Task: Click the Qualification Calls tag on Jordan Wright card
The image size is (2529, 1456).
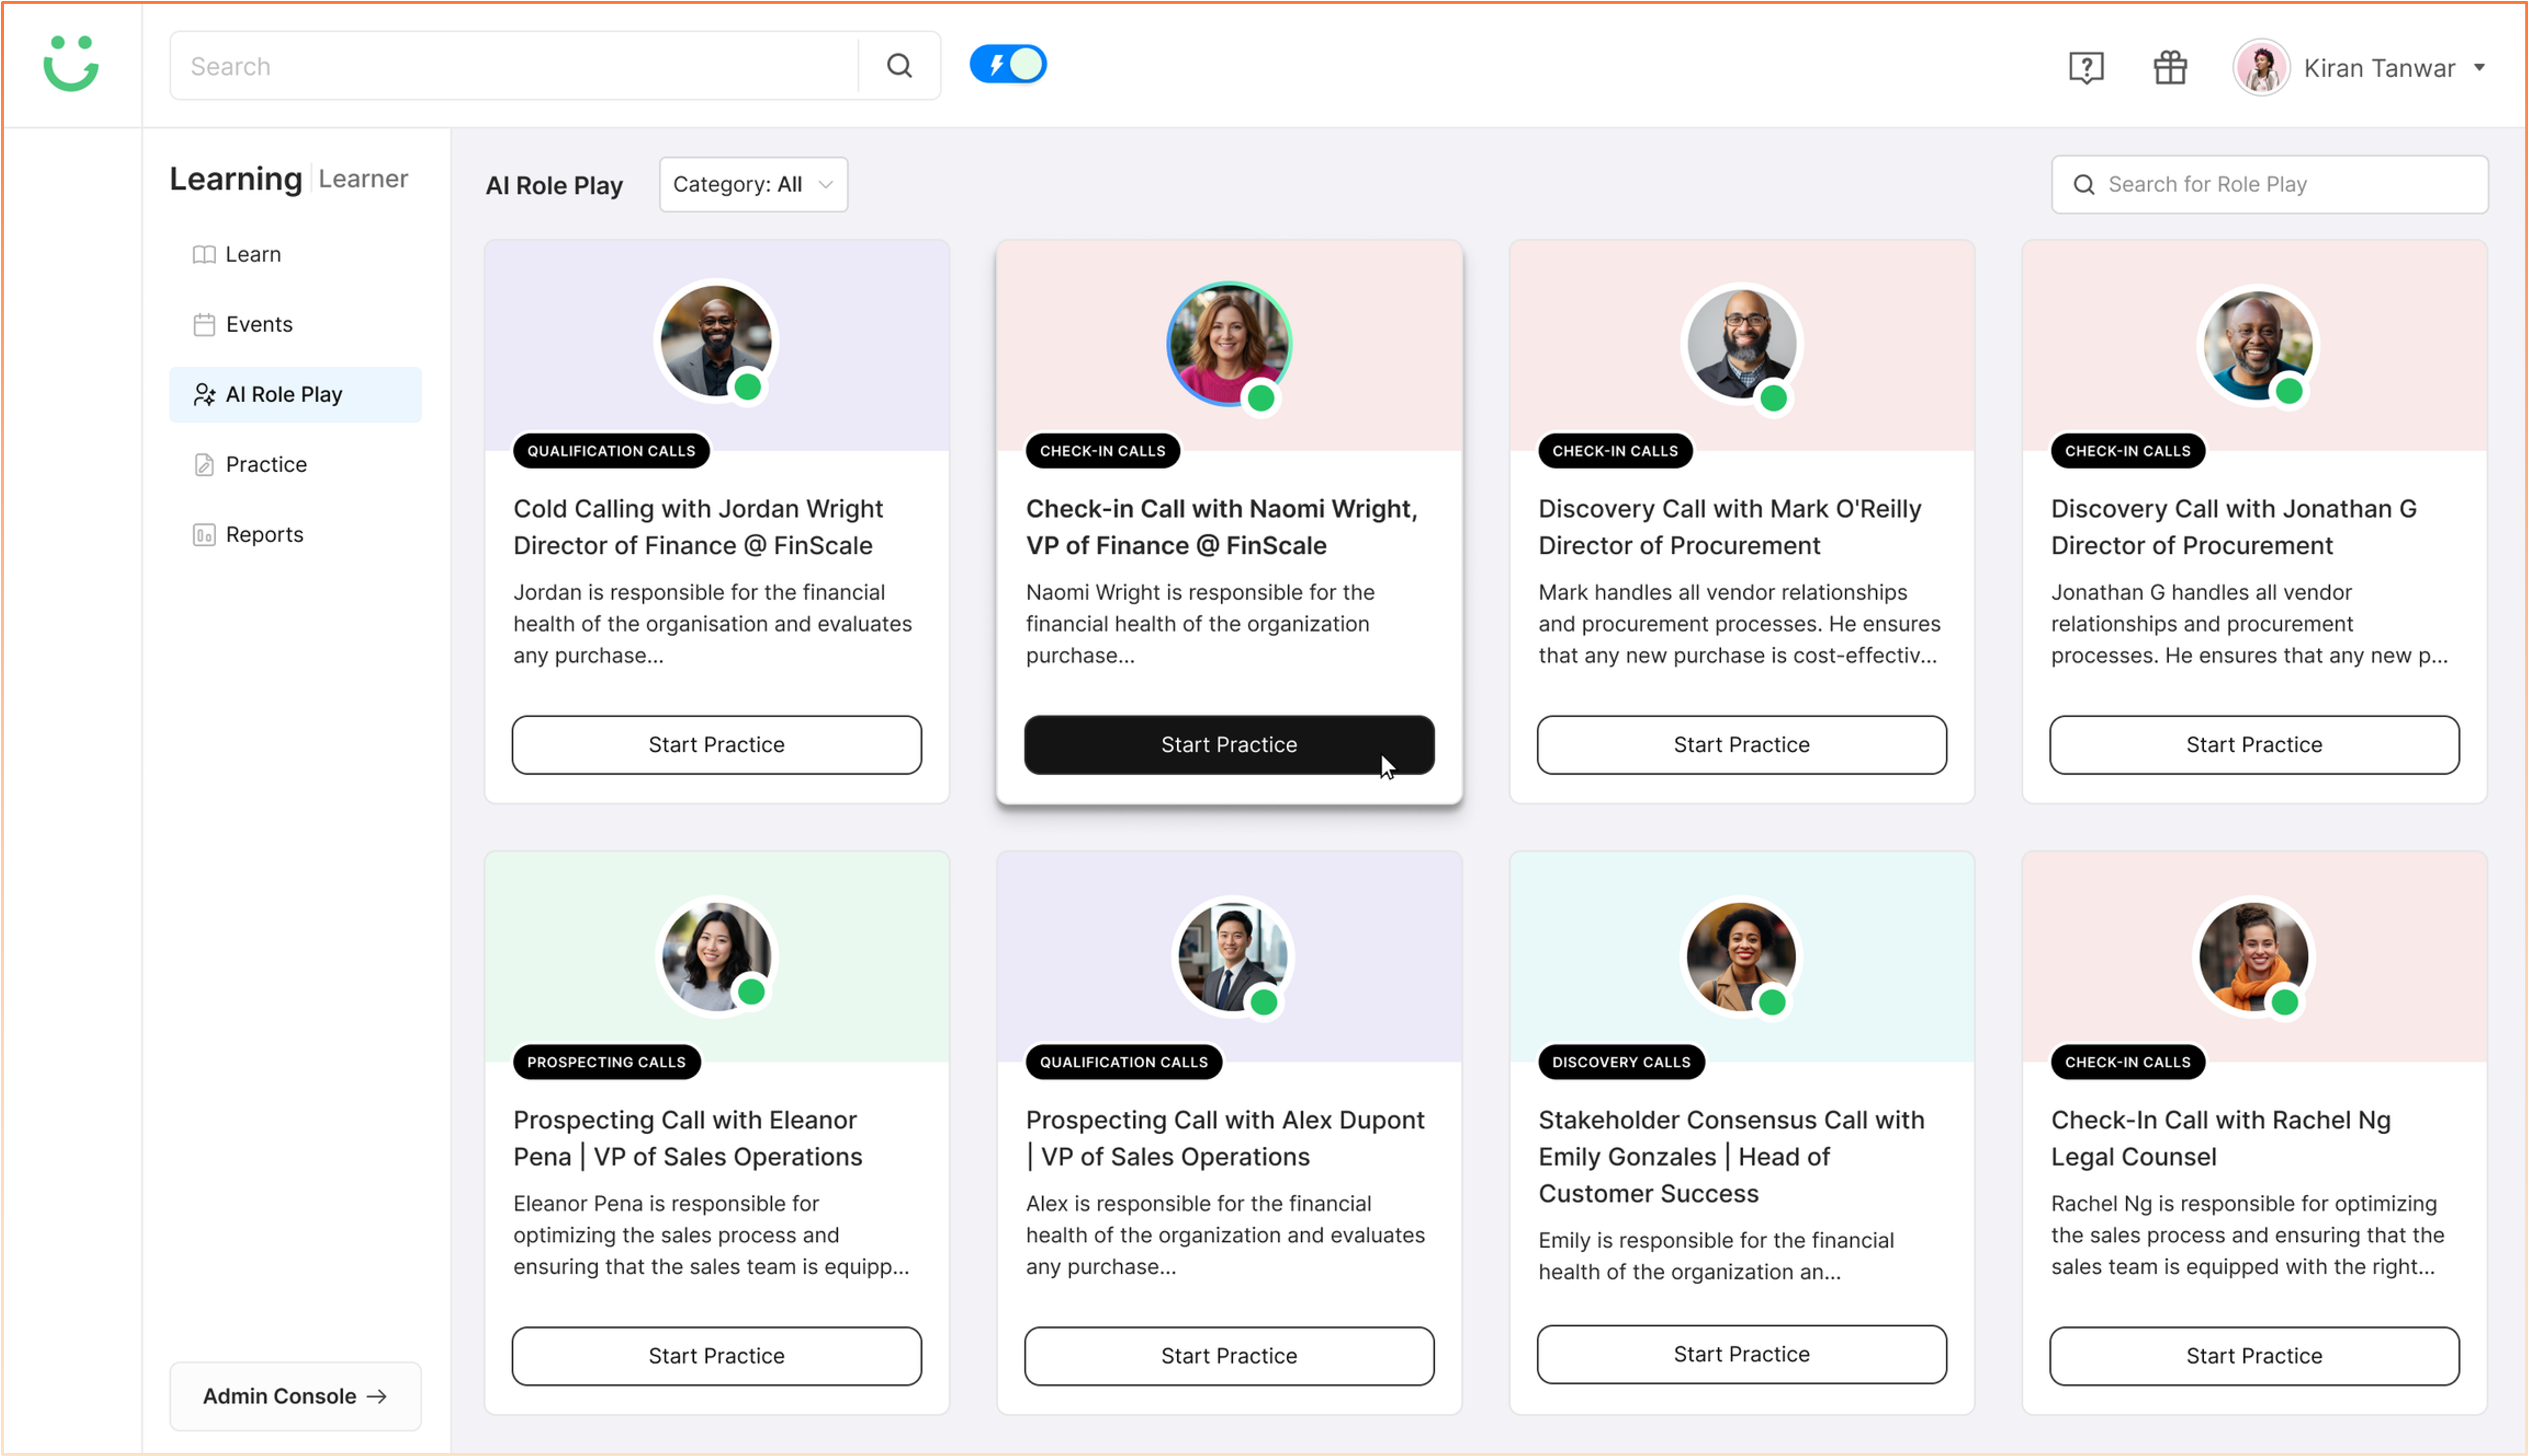Action: [x=611, y=451]
